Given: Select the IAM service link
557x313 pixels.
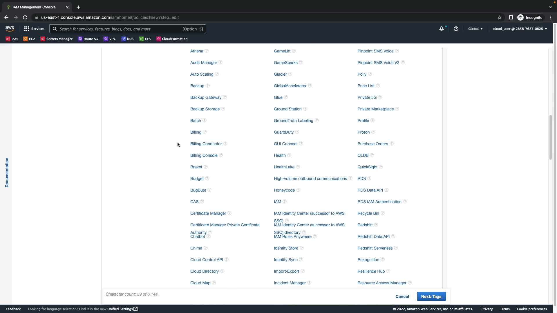Looking at the screenshot, I should tap(277, 202).
